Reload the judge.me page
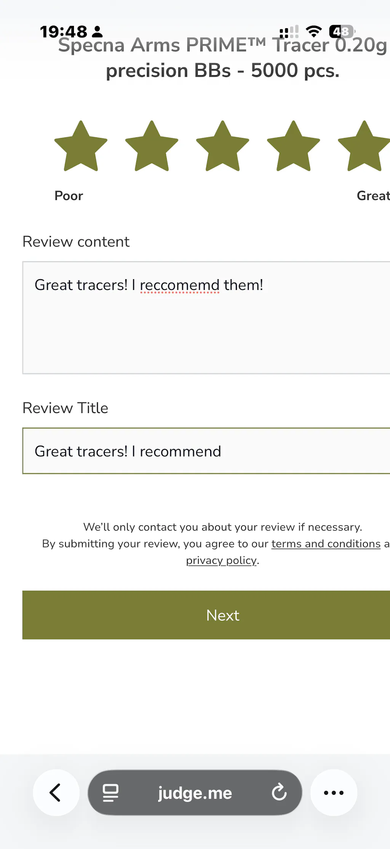 tap(279, 793)
